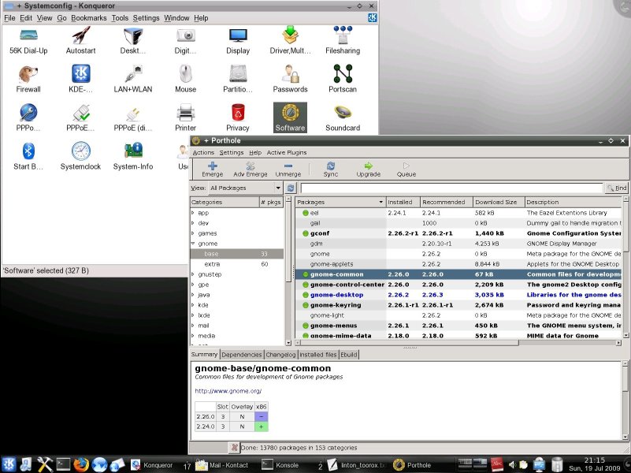This screenshot has width=631, height=473.
Task: Open KDE start menu in taskbar
Action: (x=9, y=464)
